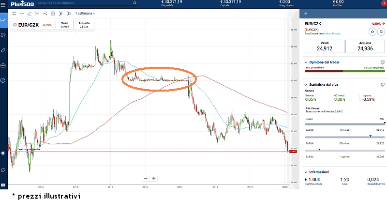Select the crosshair tool in chart toolbar

click(x=22, y=13)
